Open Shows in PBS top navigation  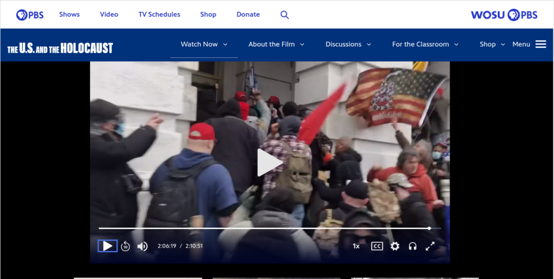click(69, 15)
